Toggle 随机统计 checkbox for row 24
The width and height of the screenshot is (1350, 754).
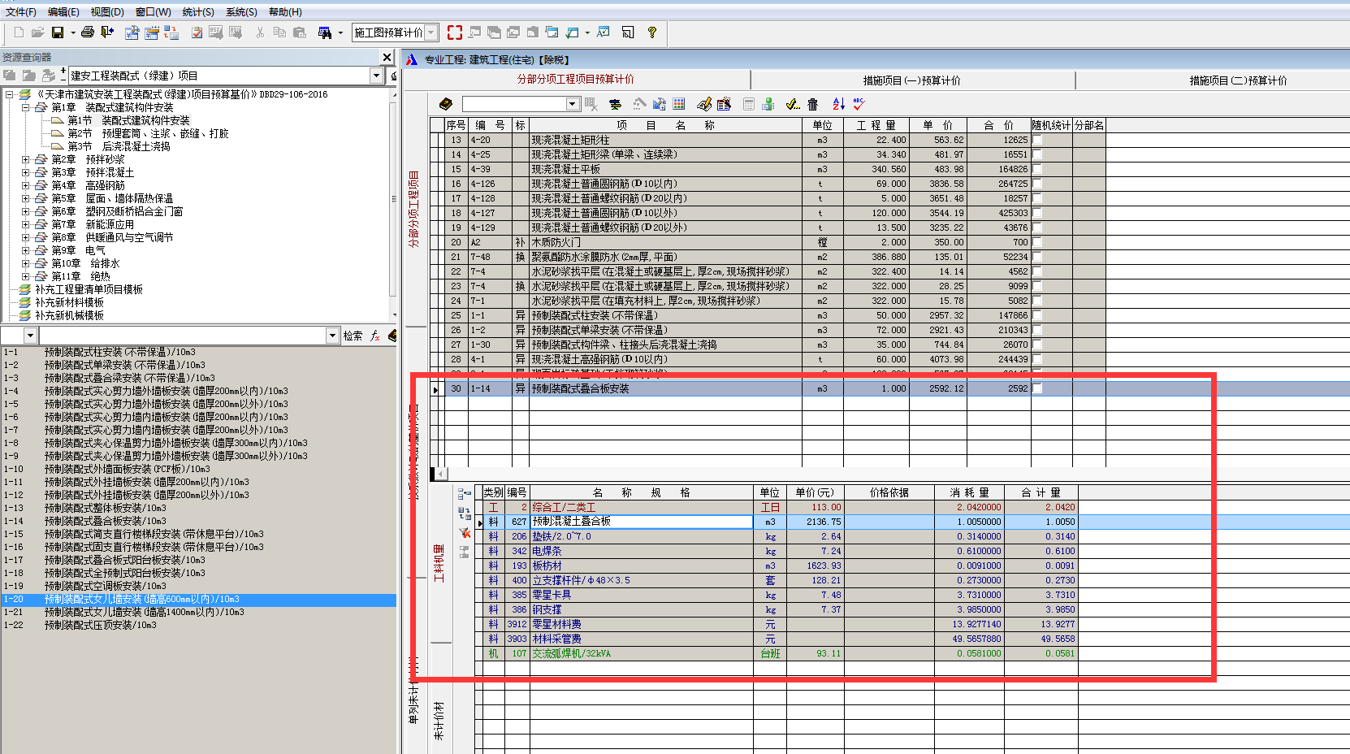coord(1037,301)
